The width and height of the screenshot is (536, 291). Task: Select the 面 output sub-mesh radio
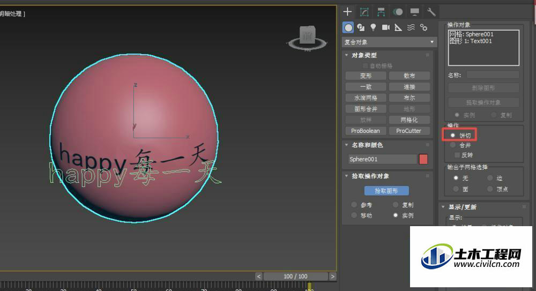456,189
